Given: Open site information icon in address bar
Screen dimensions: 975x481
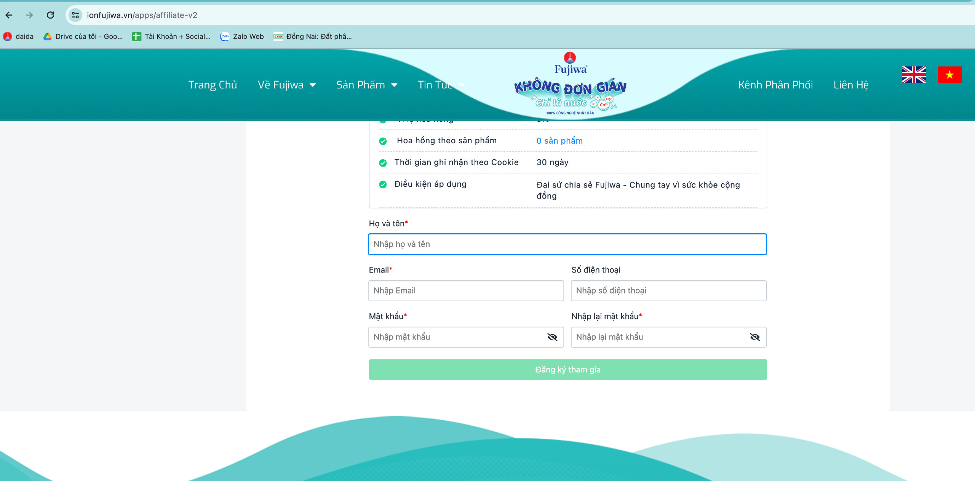Looking at the screenshot, I should pyautogui.click(x=75, y=15).
